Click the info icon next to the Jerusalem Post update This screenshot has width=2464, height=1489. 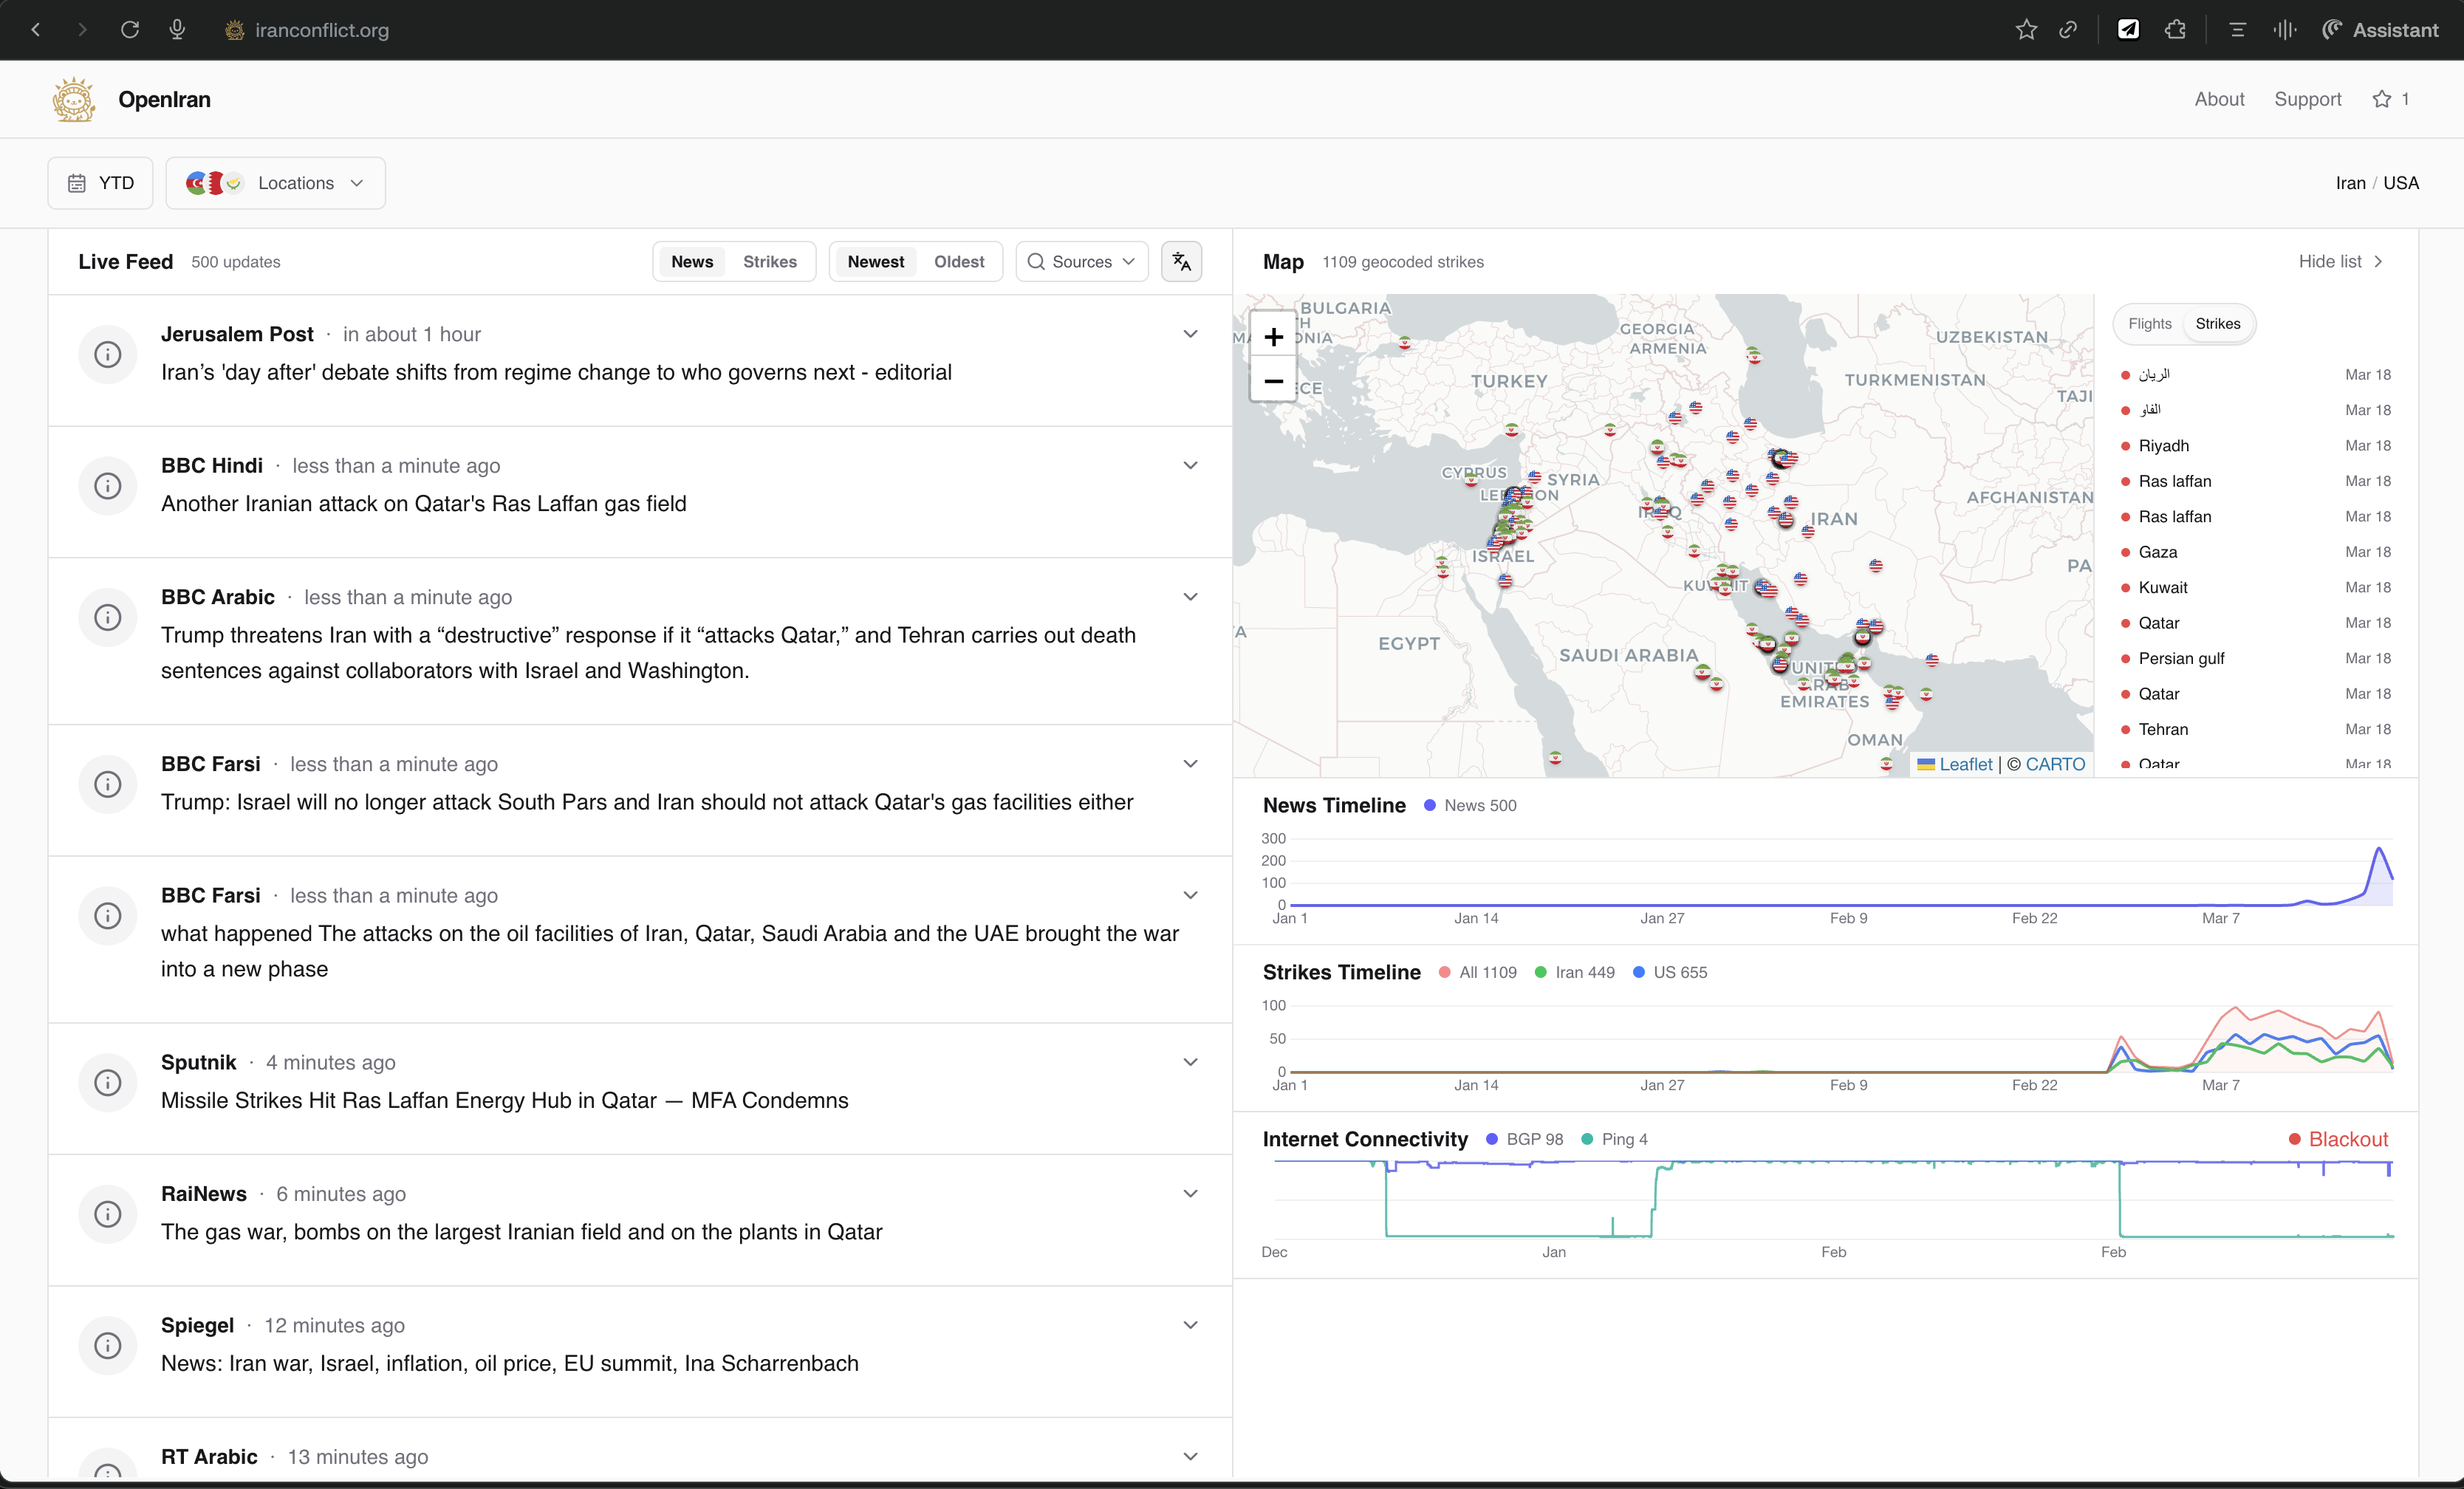[107, 354]
